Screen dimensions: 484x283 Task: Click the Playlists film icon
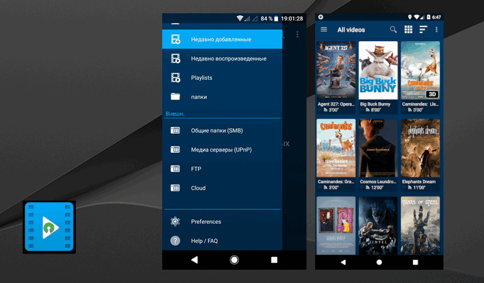176,78
